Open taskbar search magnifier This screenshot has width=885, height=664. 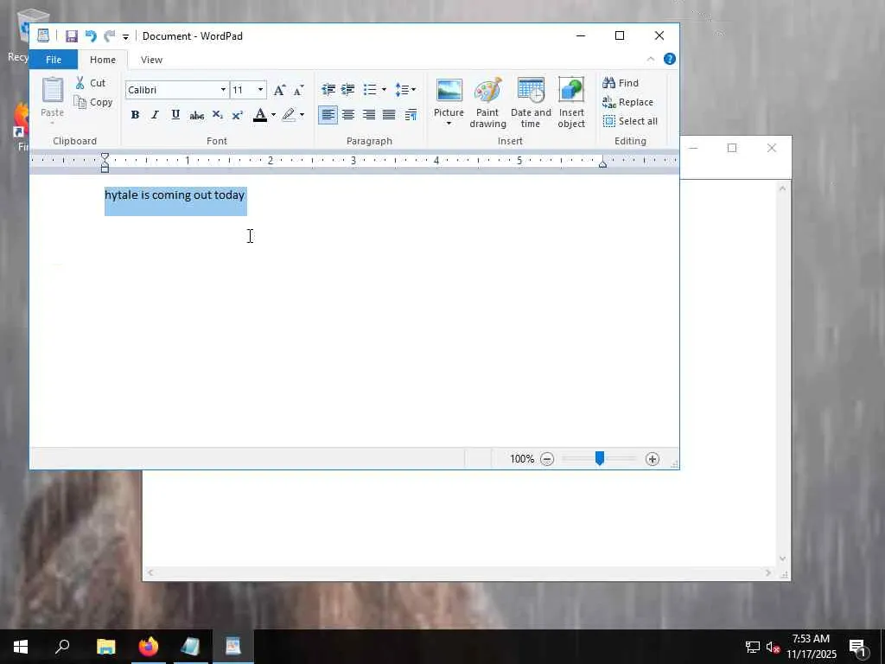(x=62, y=647)
